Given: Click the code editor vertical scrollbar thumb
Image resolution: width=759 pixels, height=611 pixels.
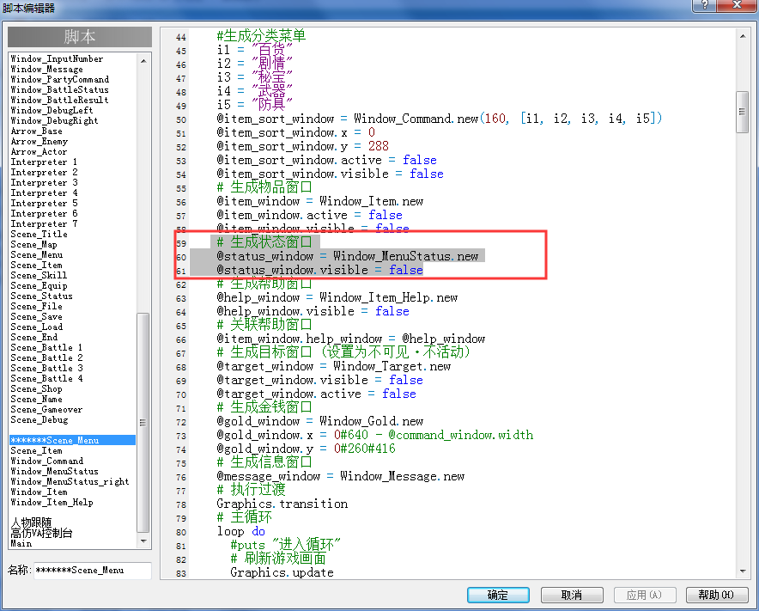Looking at the screenshot, I should 742,112.
